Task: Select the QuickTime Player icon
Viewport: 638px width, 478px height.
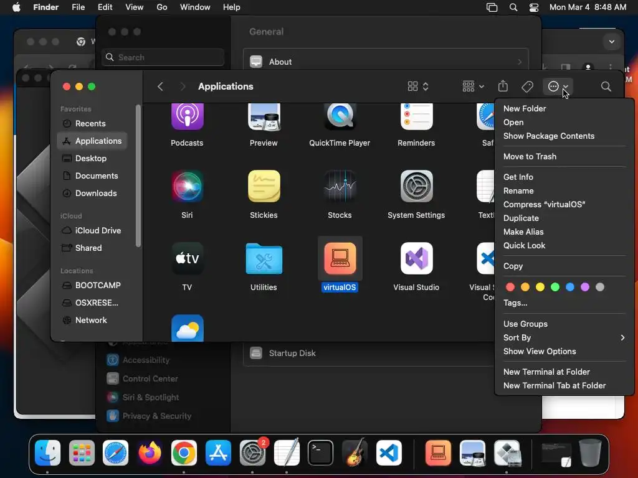Action: click(340, 117)
